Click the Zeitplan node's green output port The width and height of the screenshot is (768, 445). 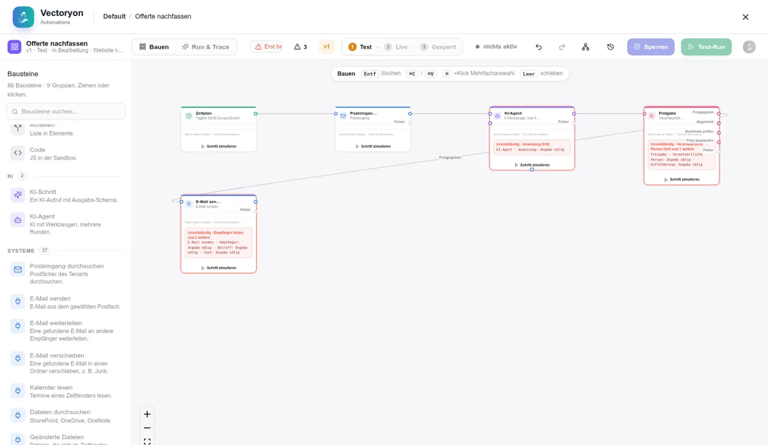coord(255,114)
